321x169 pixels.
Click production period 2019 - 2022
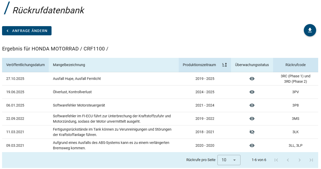(x=205, y=119)
